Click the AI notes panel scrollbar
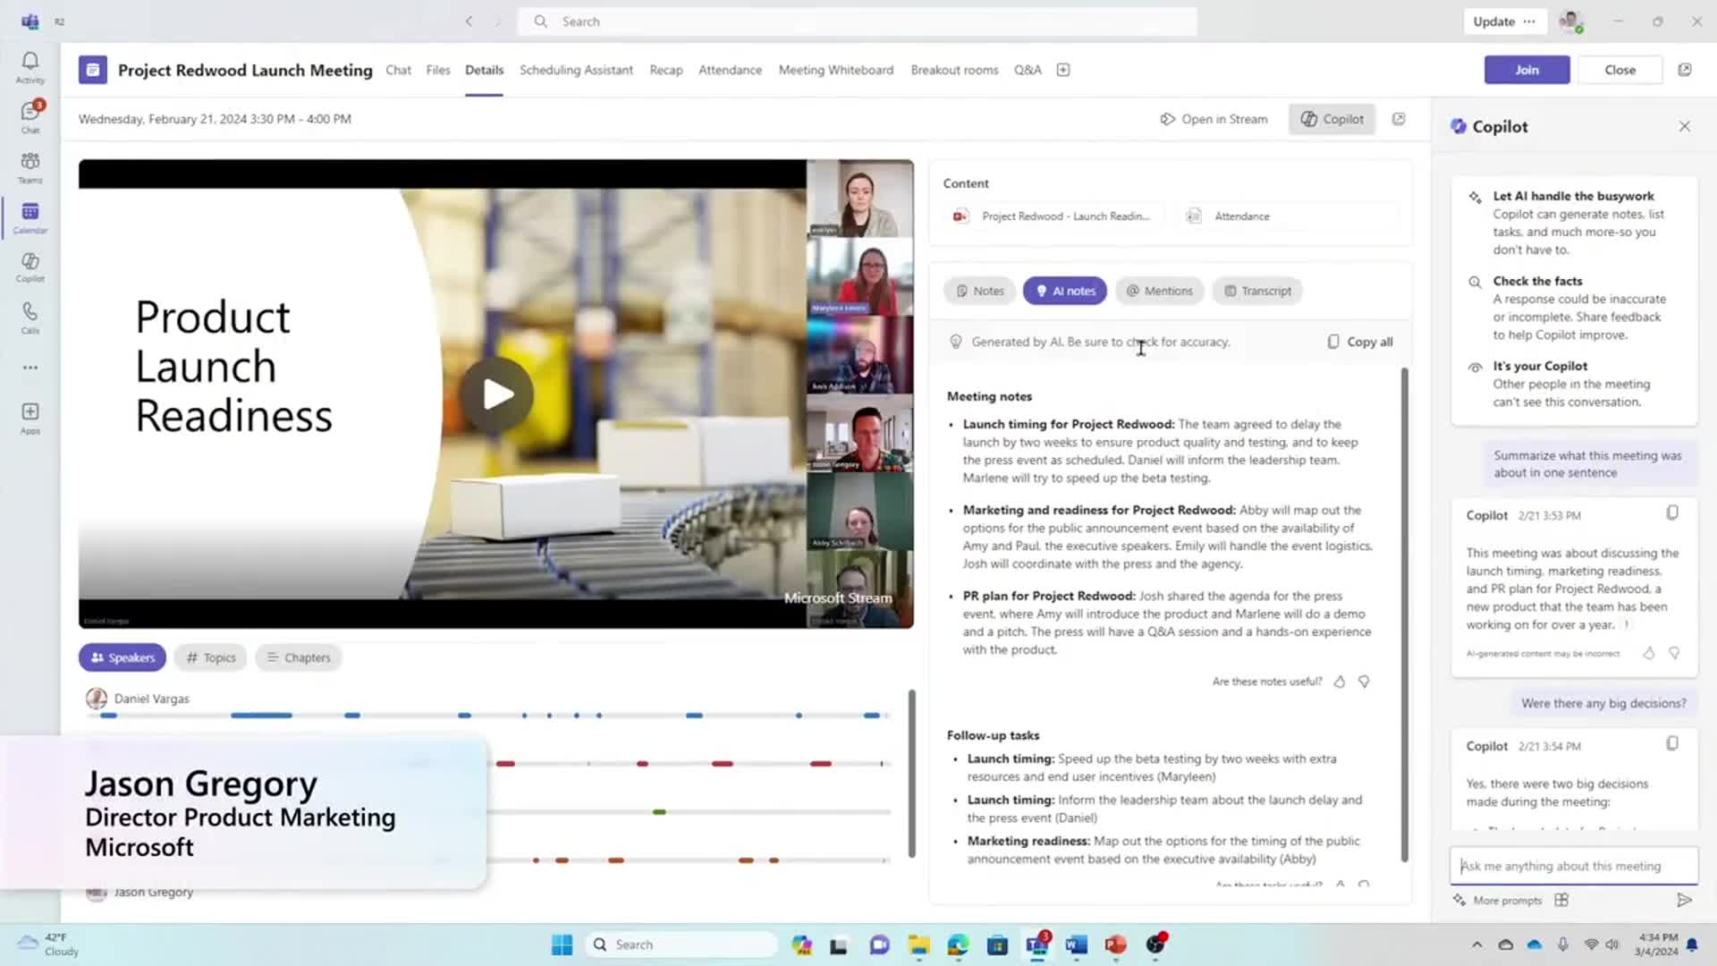This screenshot has width=1717, height=966. coord(1404,614)
